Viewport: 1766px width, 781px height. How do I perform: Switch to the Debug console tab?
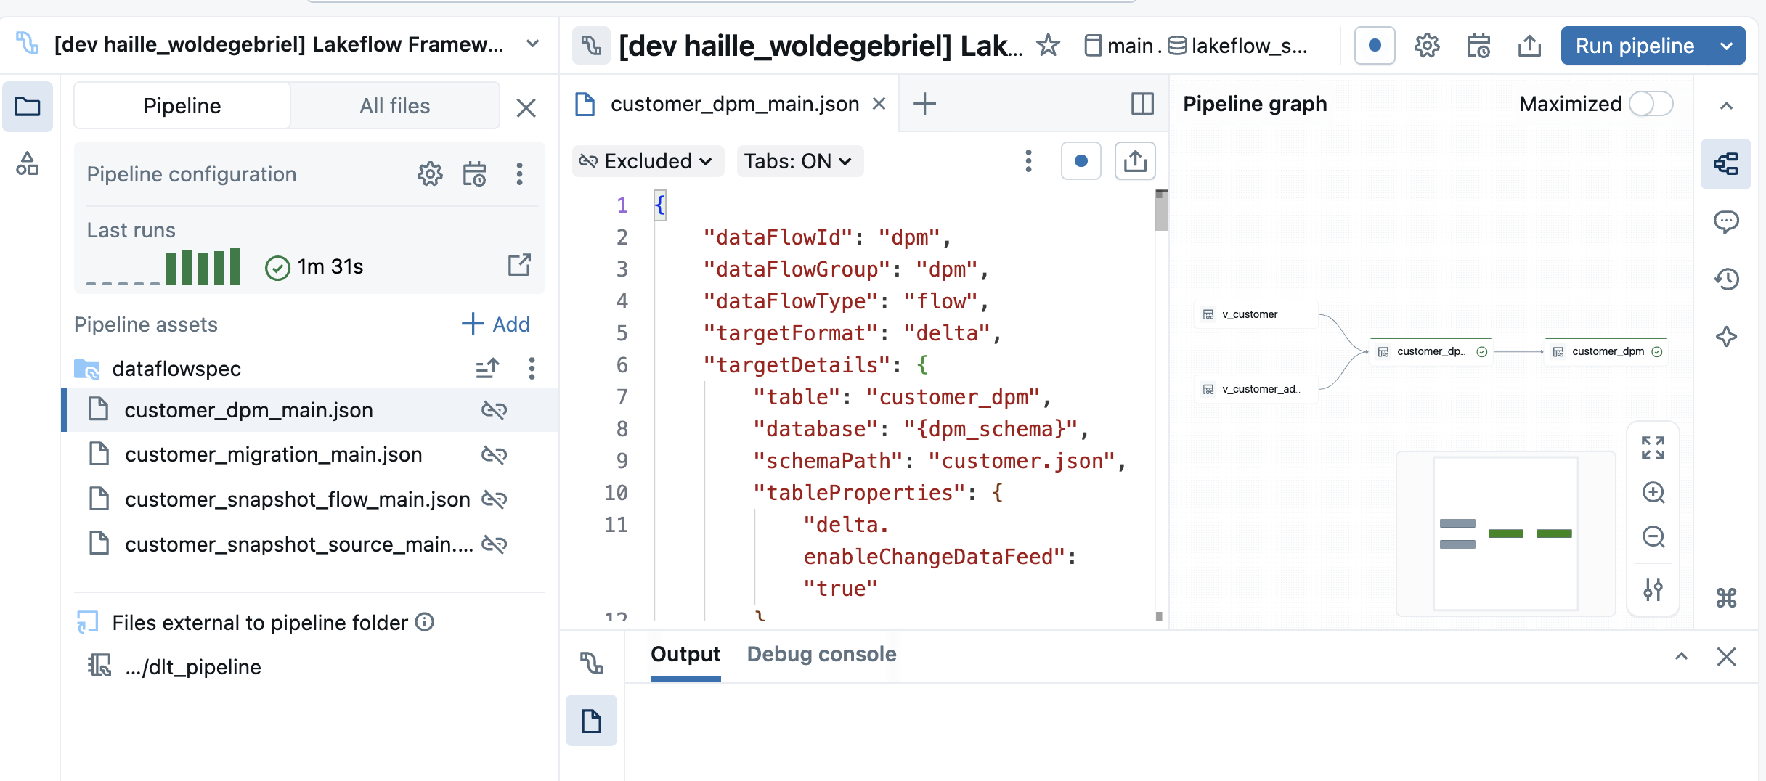pos(821,654)
